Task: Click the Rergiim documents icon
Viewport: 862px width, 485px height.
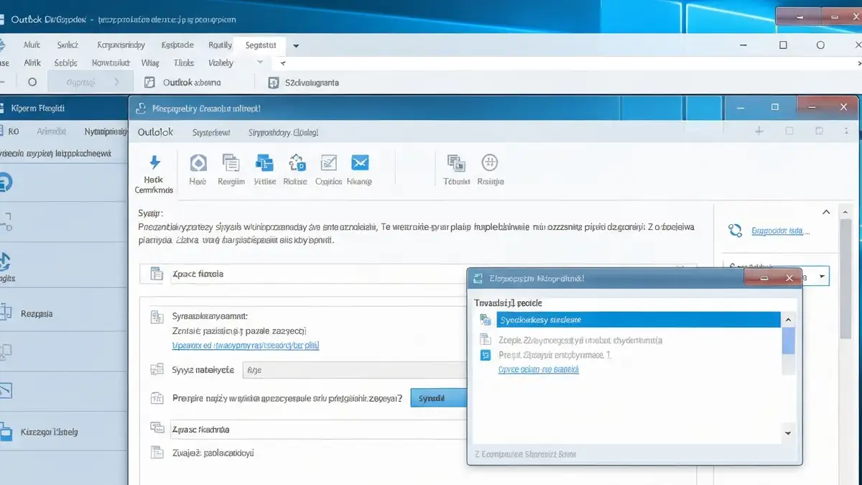Action: tap(231, 162)
